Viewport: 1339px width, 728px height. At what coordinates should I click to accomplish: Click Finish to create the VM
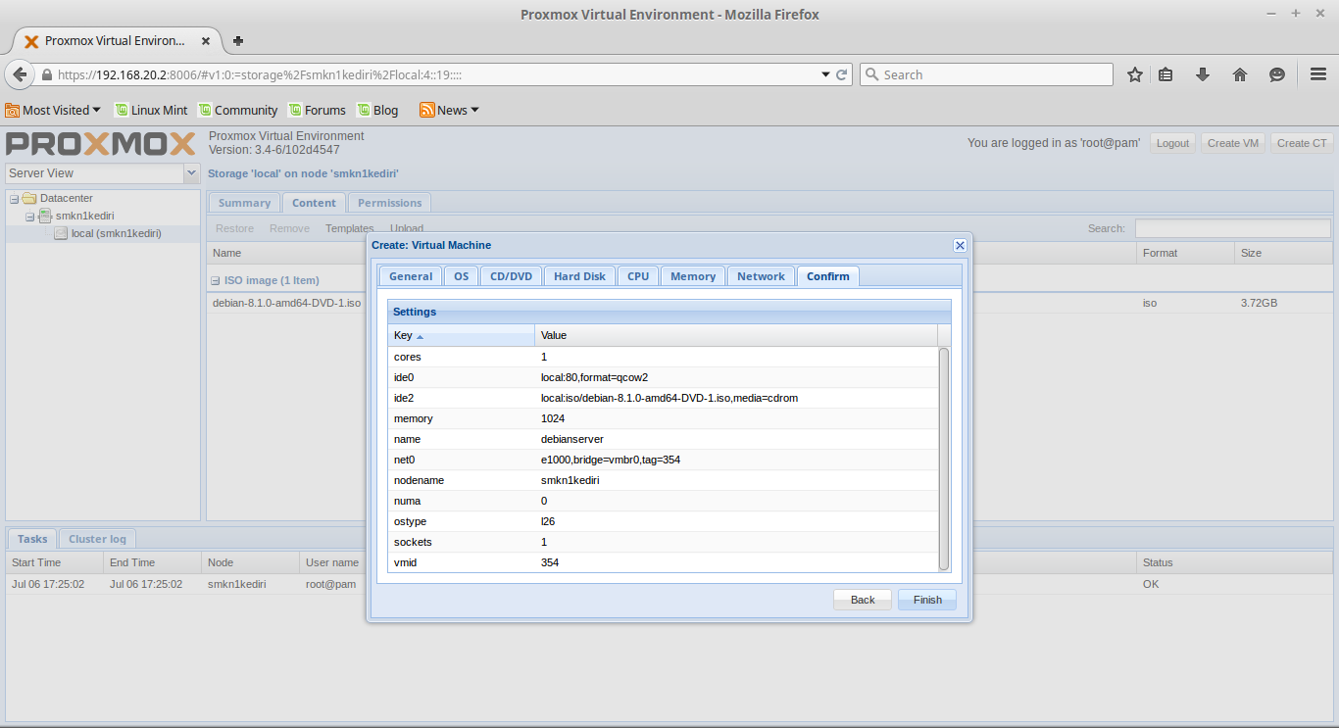point(927,600)
